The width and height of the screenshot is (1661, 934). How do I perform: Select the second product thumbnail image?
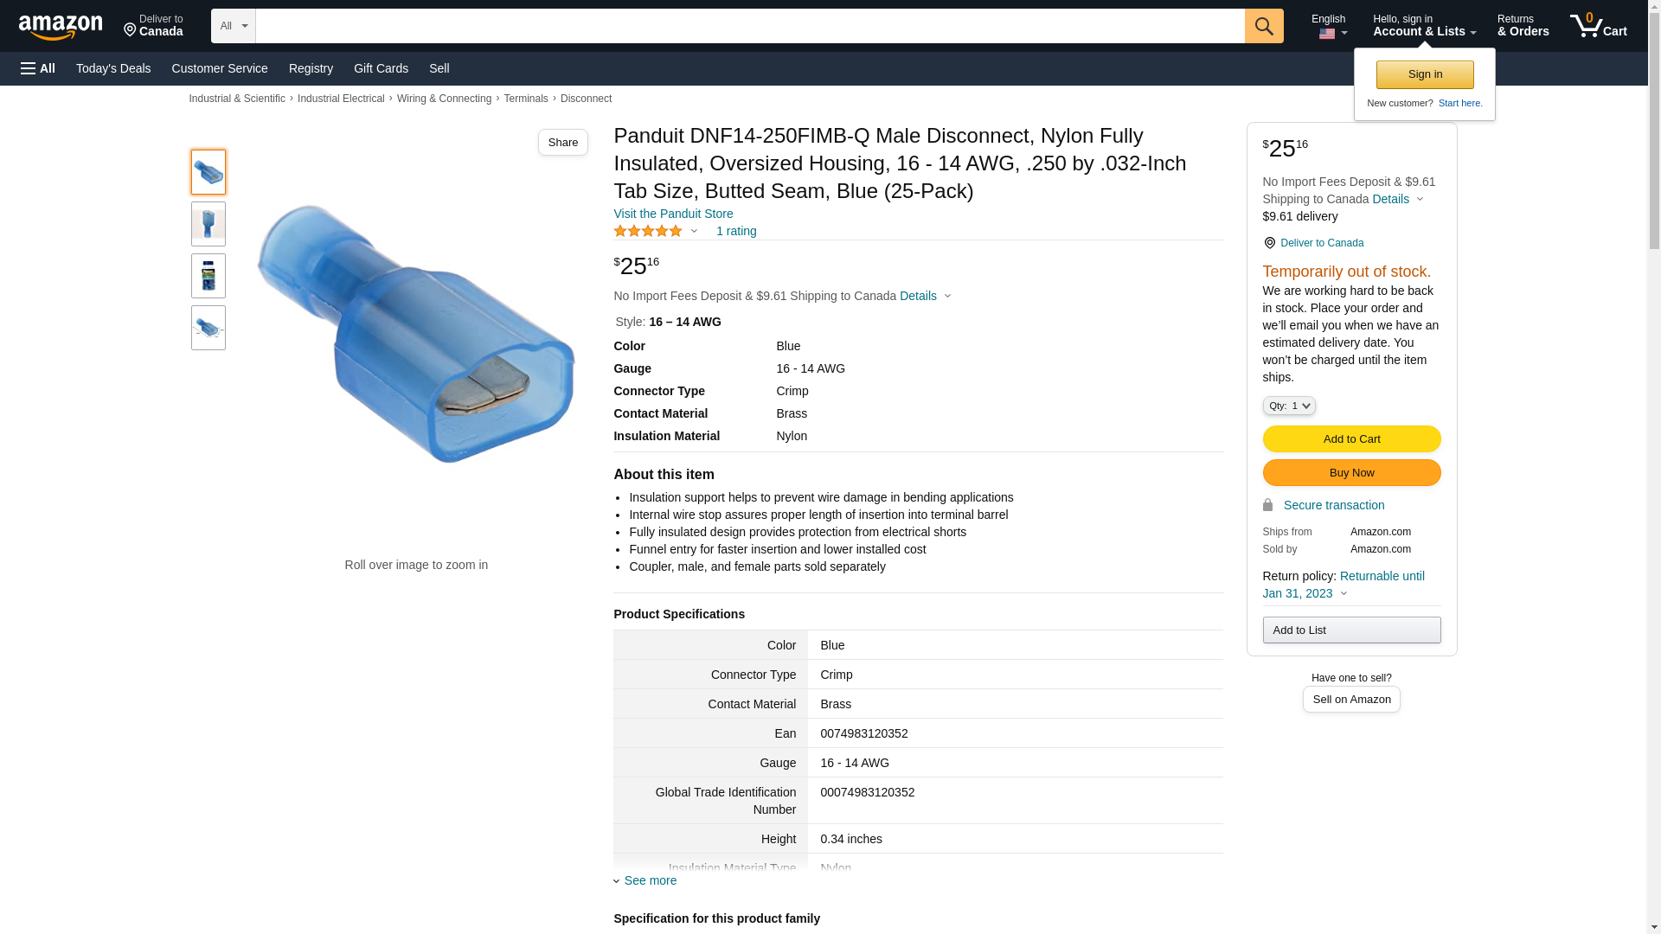click(208, 224)
